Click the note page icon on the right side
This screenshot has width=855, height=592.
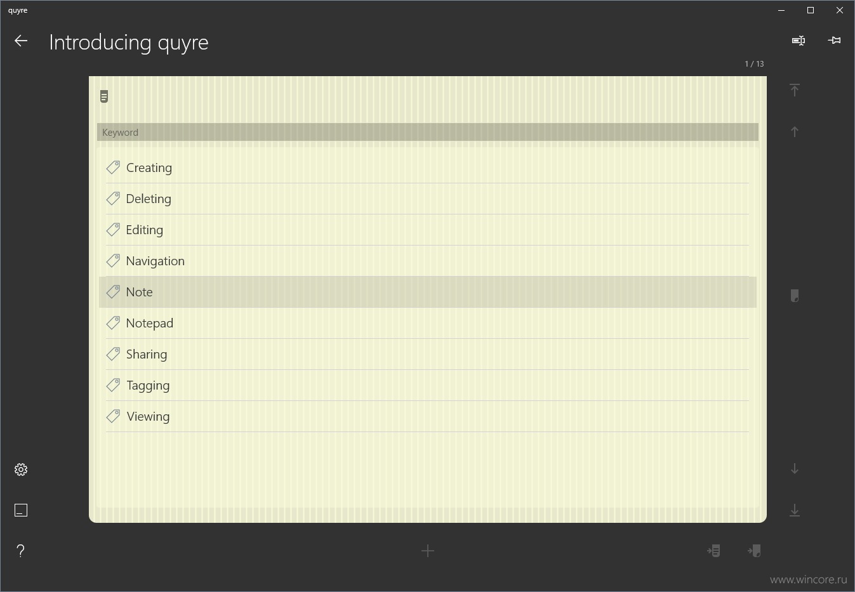(x=794, y=296)
